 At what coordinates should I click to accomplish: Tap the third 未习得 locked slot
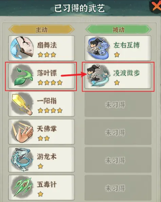click(x=118, y=160)
